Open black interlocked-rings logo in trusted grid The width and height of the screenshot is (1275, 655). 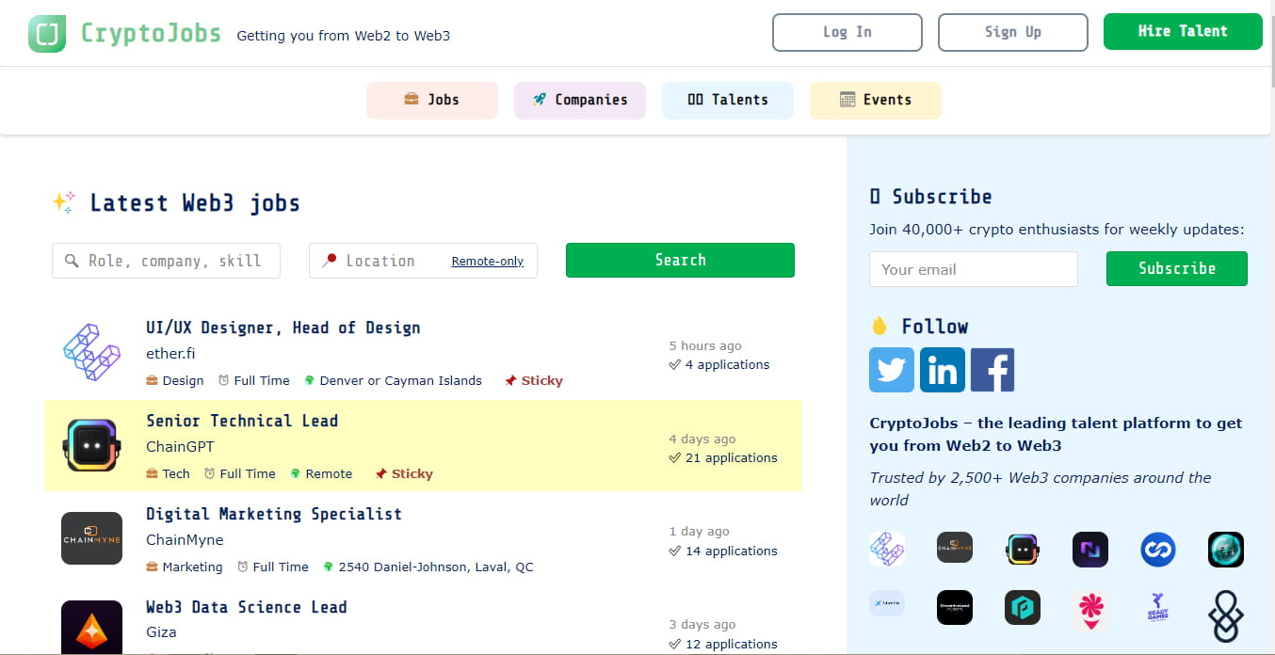point(1226,616)
